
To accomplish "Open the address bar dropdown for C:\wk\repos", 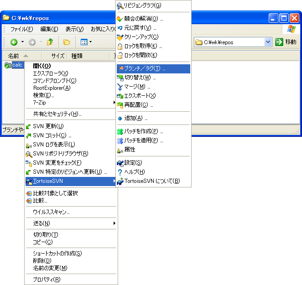I will 268,42.
